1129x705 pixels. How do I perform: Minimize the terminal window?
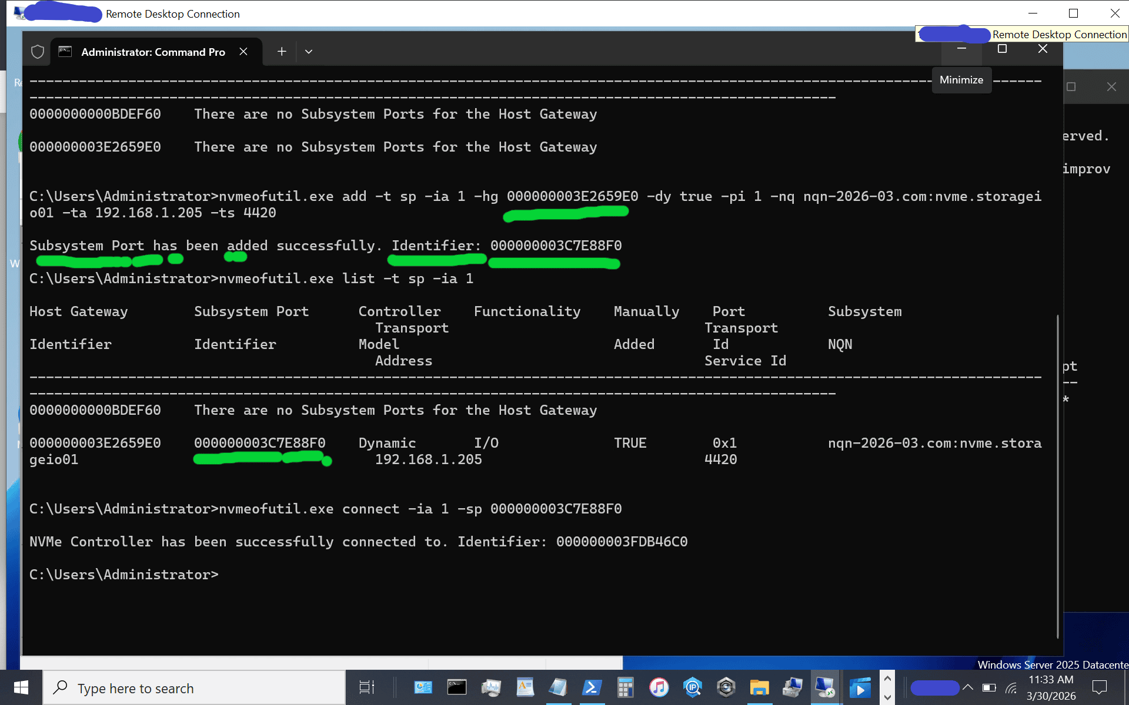point(961,49)
